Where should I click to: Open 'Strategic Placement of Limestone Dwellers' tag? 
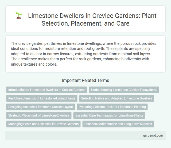point(39,115)
